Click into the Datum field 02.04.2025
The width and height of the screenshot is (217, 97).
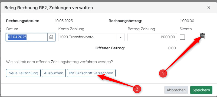(27, 37)
